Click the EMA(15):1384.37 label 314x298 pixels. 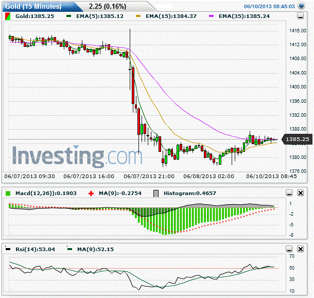click(171, 16)
